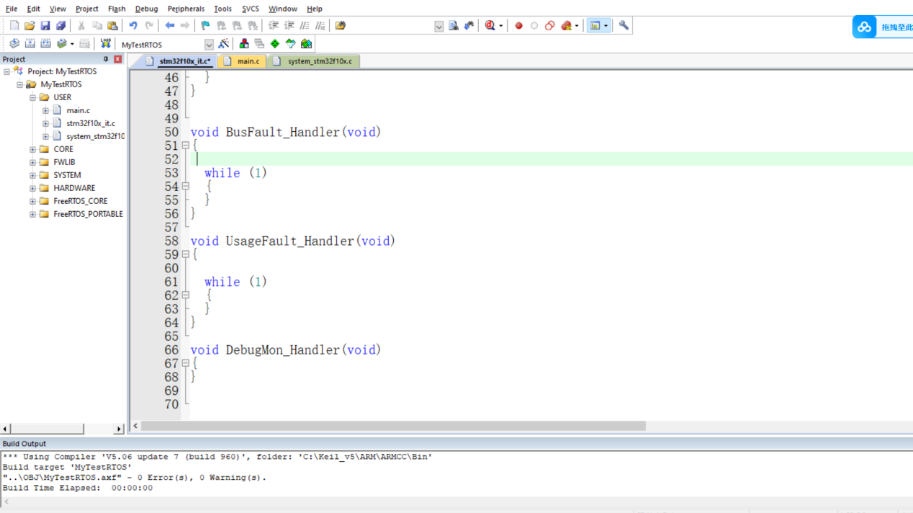Unindent selected lines using unindent icon
Image resolution: width=913 pixels, height=513 pixels.
(x=289, y=26)
